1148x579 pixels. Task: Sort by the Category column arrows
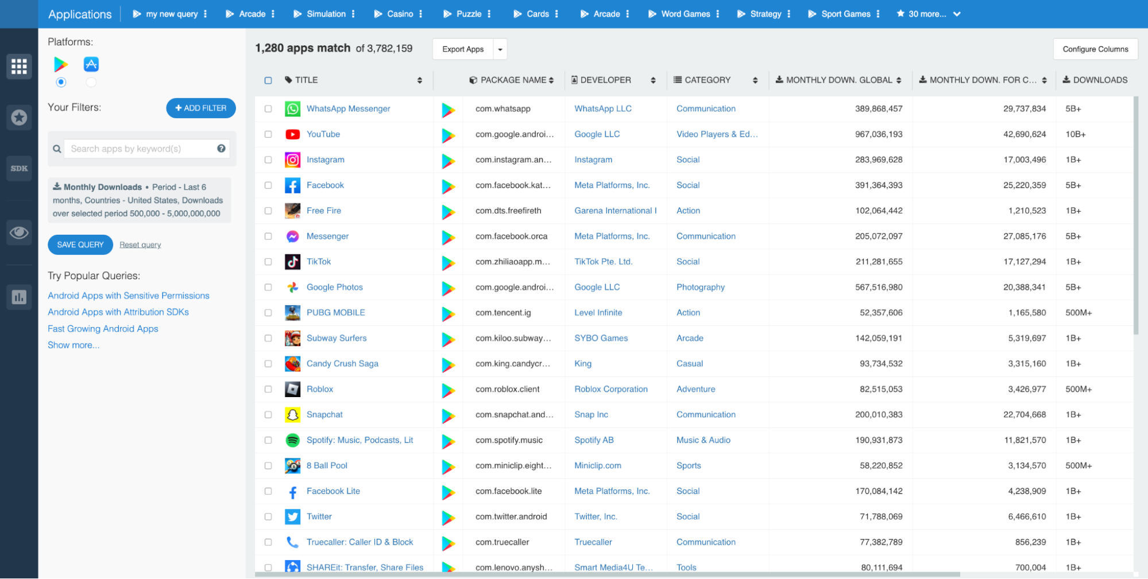pos(755,80)
